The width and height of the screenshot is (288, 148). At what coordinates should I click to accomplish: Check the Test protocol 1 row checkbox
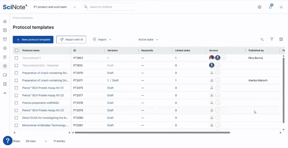click(17, 58)
